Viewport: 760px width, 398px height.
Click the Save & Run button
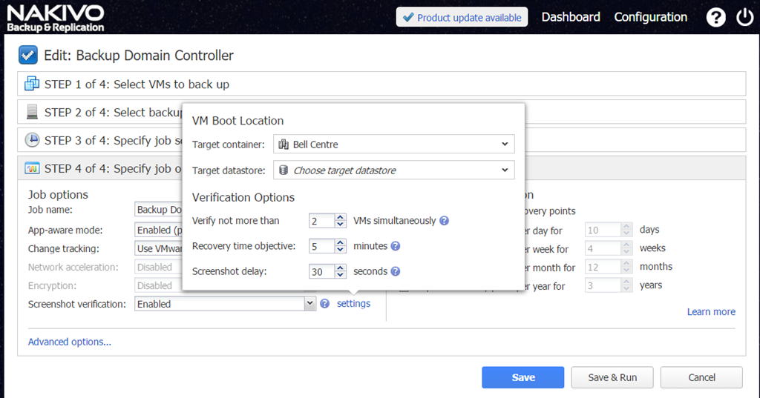[612, 377]
